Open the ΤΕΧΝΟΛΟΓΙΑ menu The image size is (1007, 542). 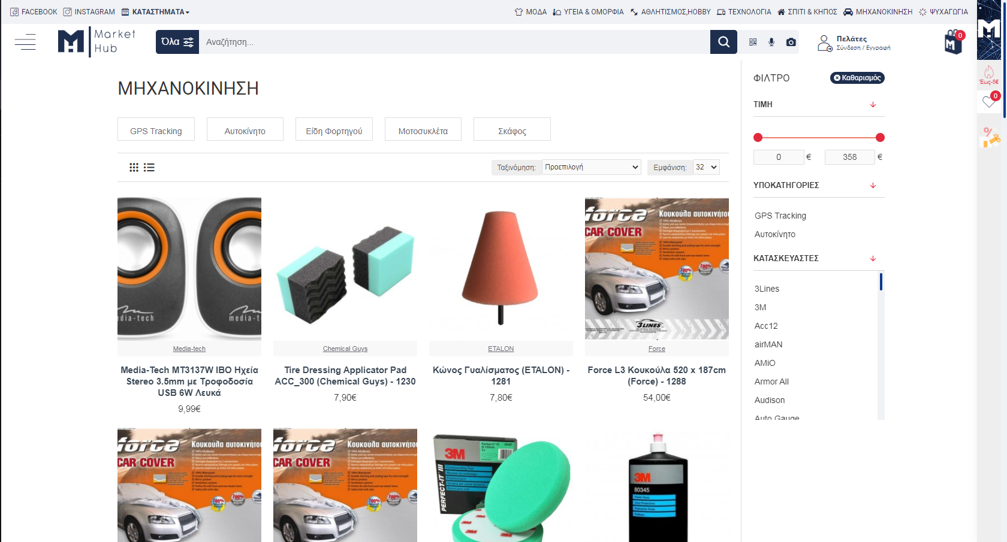(744, 12)
